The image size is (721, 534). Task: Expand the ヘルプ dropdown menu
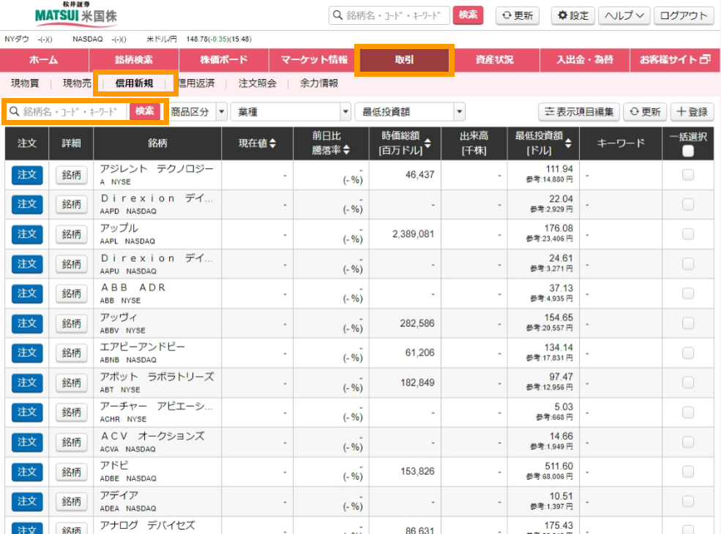coord(624,15)
